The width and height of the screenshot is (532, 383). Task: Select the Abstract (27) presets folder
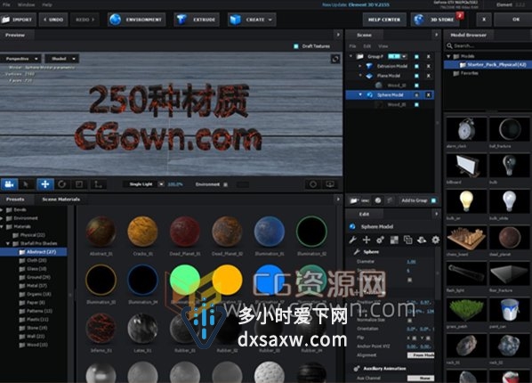(34, 252)
